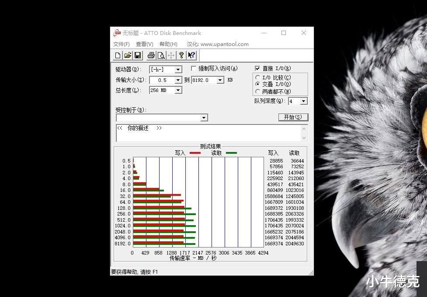
Task: Uncheck the 直接 I/O checkbox
Action: coord(258,68)
